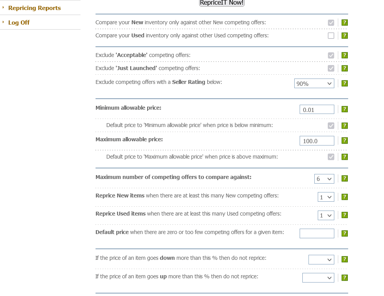Toggle the 'Just Launched' exclusion checkbox

(331, 68)
